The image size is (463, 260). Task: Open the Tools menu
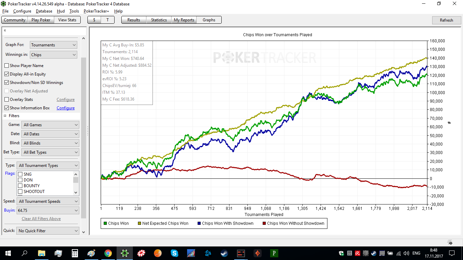[74, 11]
